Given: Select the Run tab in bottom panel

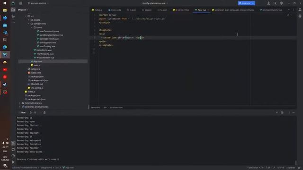Looking at the screenshot, I should coord(23,112).
